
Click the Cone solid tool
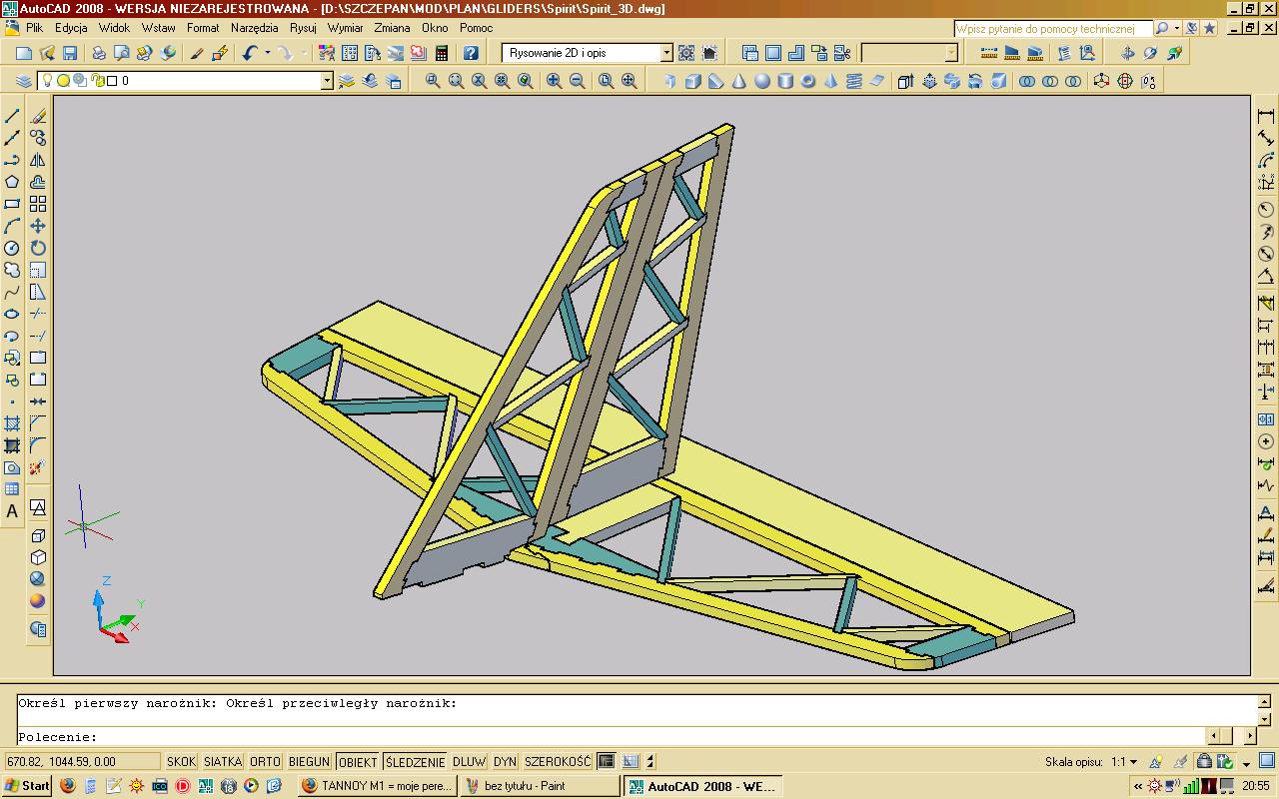[739, 81]
